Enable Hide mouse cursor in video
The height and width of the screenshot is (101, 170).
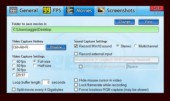point(76,80)
